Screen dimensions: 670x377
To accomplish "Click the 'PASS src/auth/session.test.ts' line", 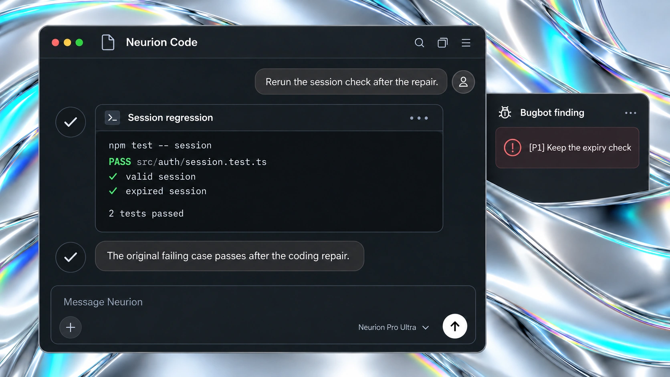I will 188,162.
